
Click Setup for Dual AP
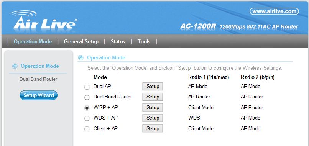tap(153, 87)
